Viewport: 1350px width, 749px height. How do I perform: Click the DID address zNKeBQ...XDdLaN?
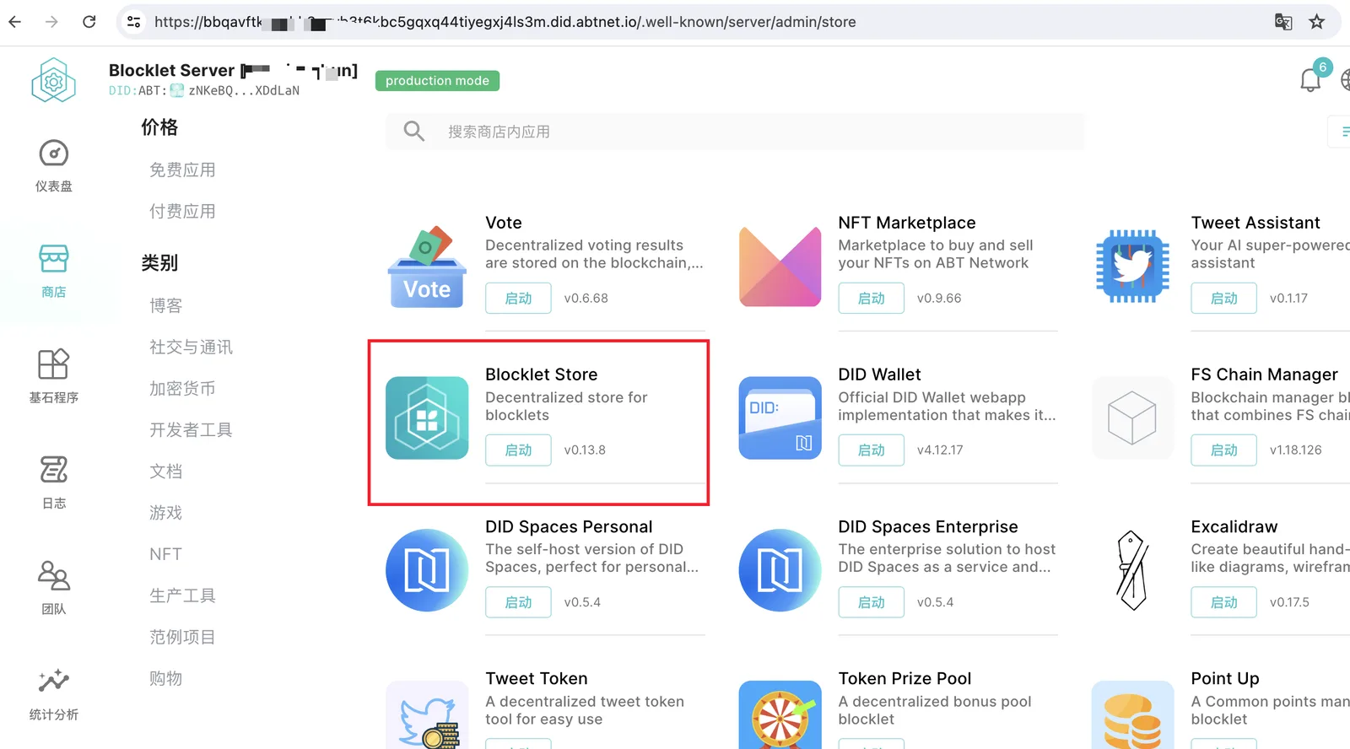click(244, 91)
